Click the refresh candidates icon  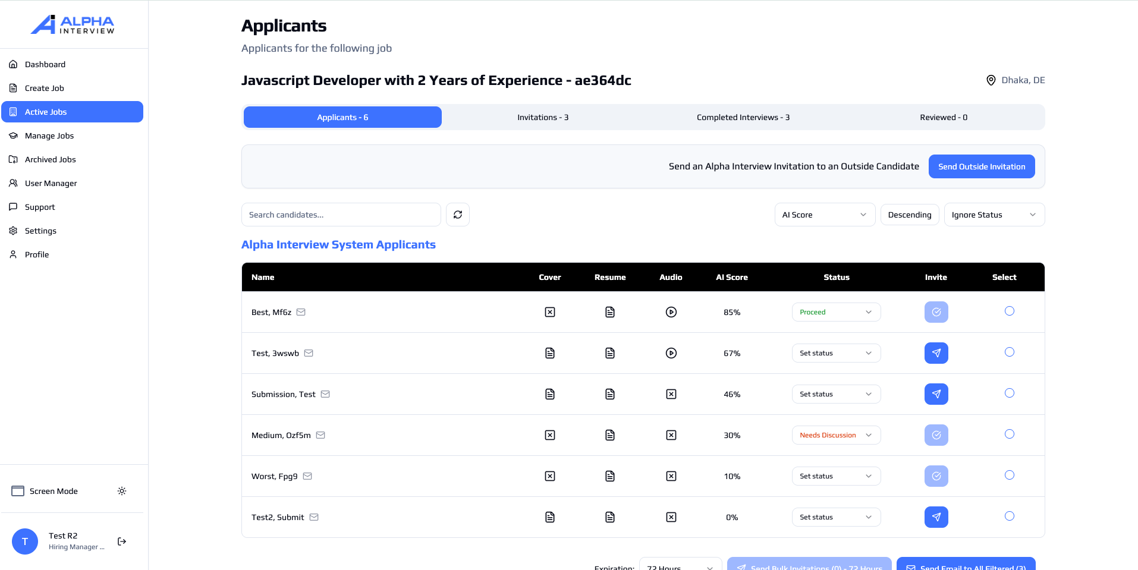tap(457, 215)
